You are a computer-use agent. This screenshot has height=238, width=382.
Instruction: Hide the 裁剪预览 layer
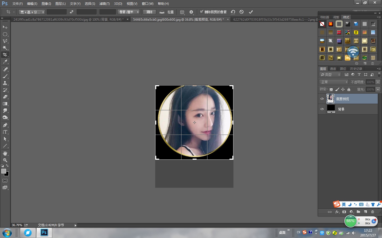coord(322,99)
